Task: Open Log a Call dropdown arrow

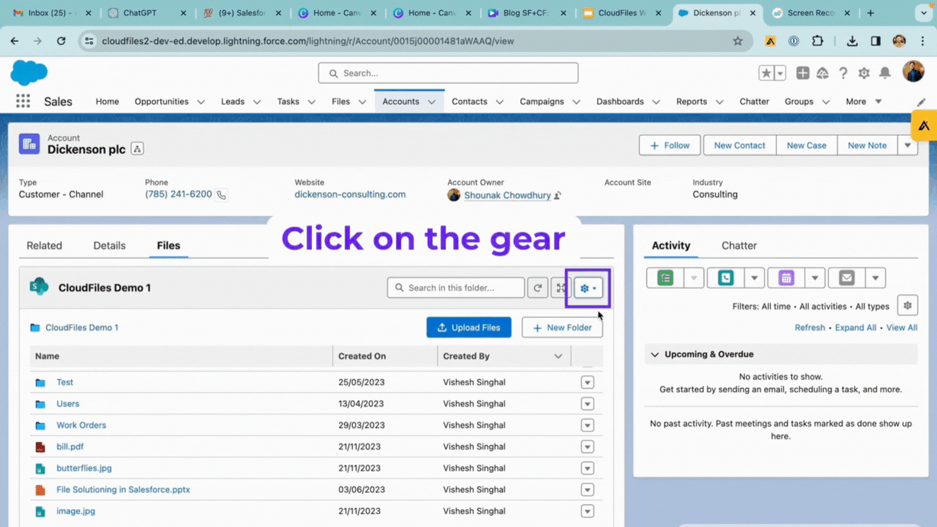Action: 754,278
